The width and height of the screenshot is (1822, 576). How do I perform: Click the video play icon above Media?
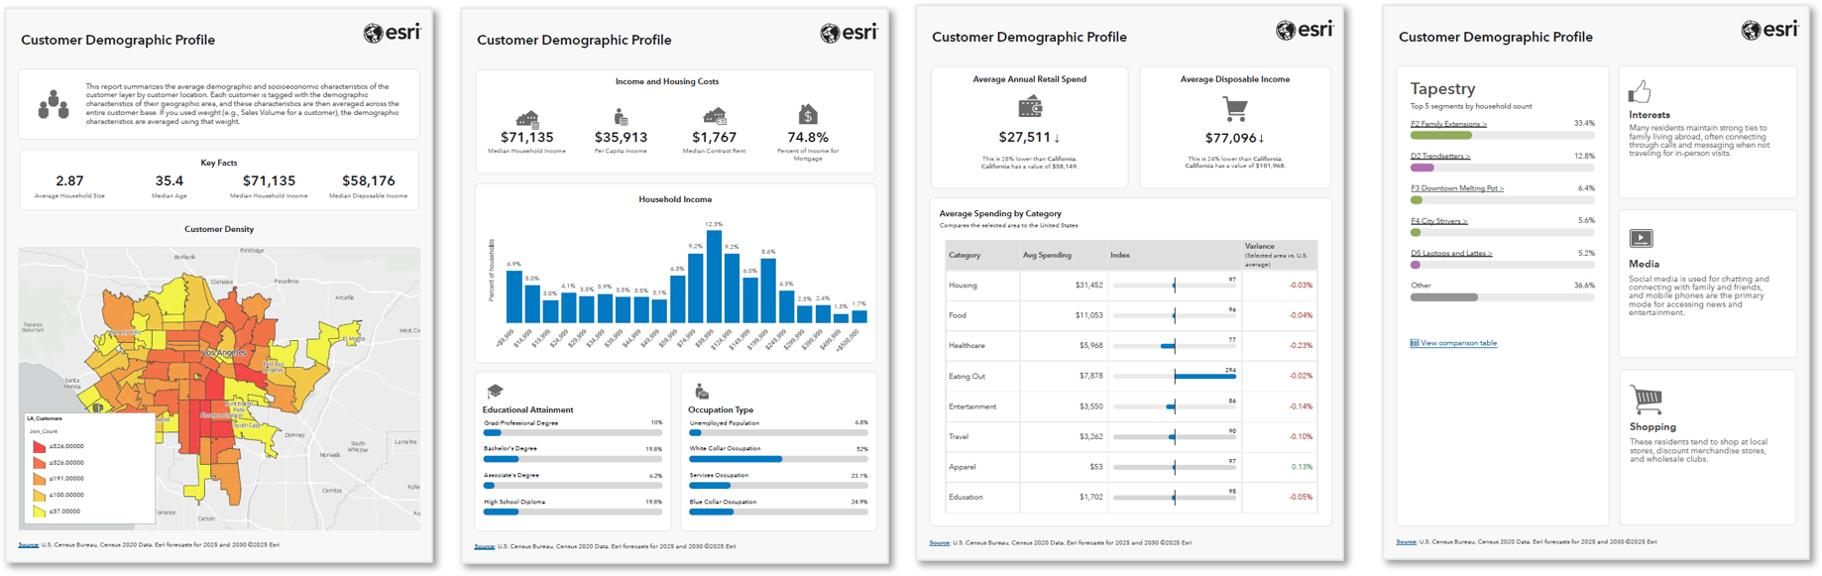(x=1641, y=239)
